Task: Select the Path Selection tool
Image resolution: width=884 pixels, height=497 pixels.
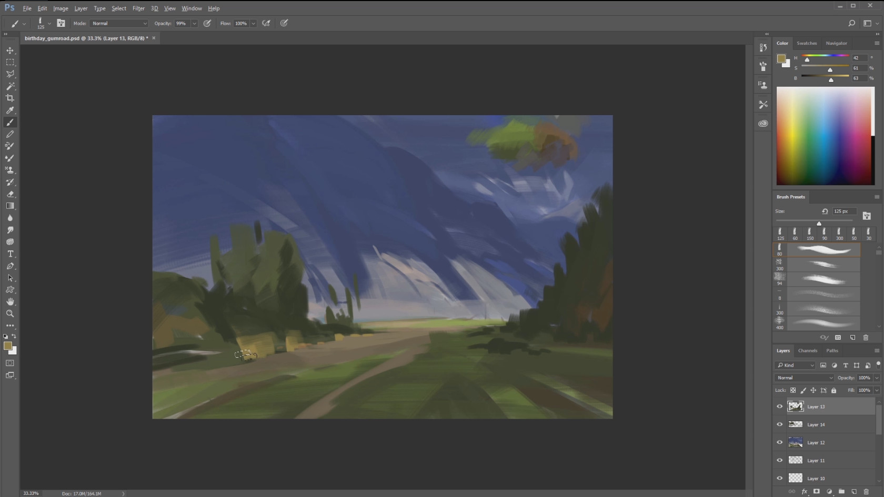Action: coord(10,278)
